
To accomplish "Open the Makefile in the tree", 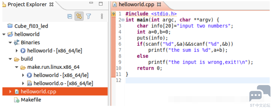I will [x=31, y=100].
